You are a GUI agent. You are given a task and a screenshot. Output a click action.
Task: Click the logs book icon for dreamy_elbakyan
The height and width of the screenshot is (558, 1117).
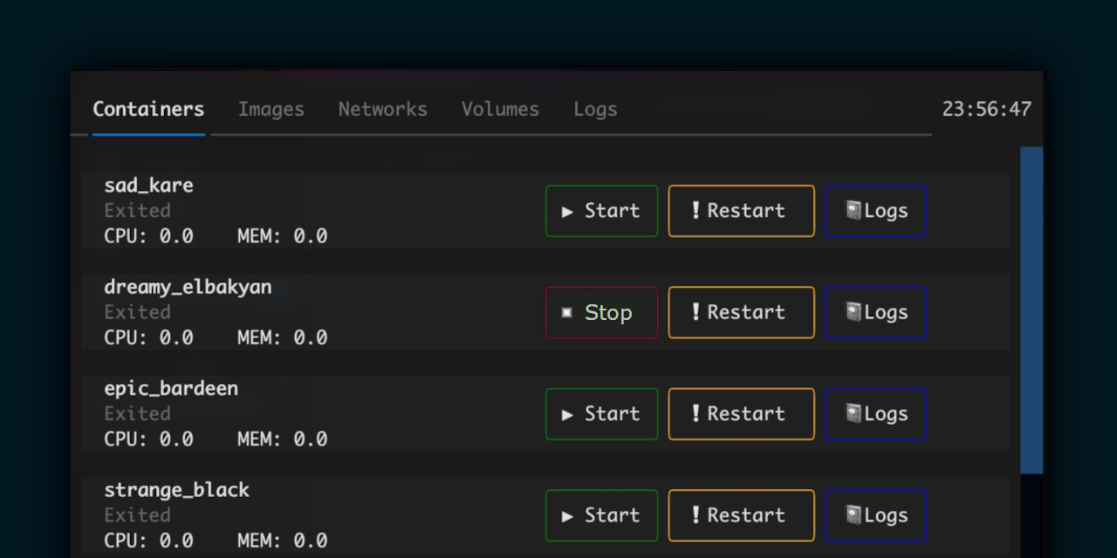[853, 312]
